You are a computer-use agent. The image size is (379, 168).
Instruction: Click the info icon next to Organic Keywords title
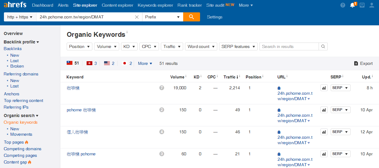pyautogui.click(x=127, y=32)
